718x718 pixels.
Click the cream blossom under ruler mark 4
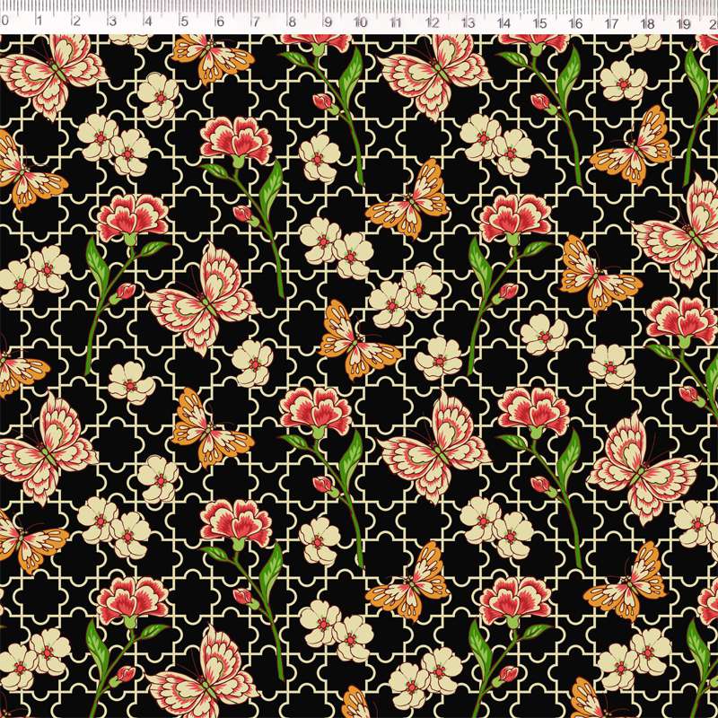pyautogui.click(x=158, y=94)
